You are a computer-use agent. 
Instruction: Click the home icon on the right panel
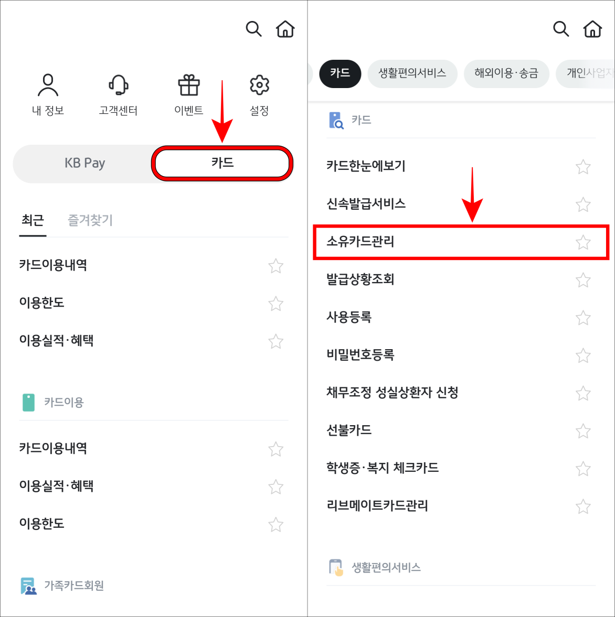tap(592, 29)
